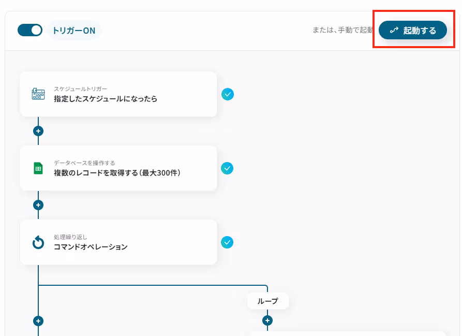Add a step on the main branch after the loop
Screen dimensions: 462x336
38,320
